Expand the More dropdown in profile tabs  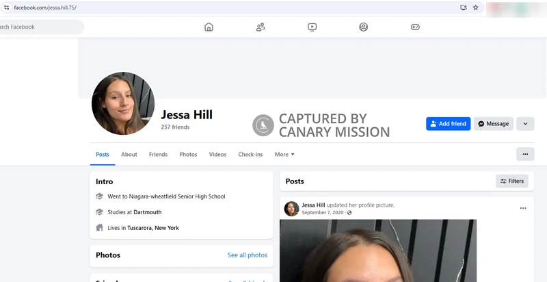(x=284, y=155)
